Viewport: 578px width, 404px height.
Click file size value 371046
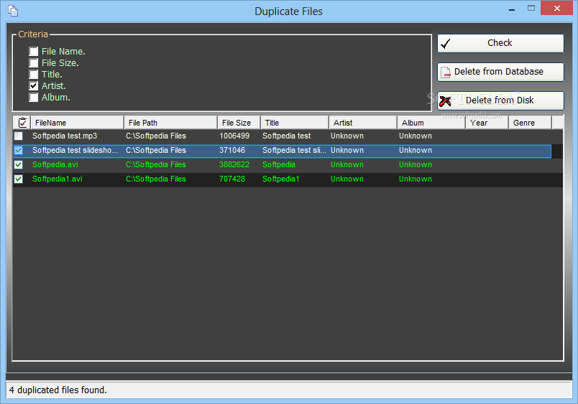coord(232,150)
